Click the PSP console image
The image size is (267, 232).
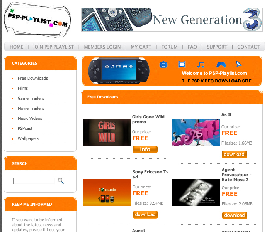coord(119,71)
